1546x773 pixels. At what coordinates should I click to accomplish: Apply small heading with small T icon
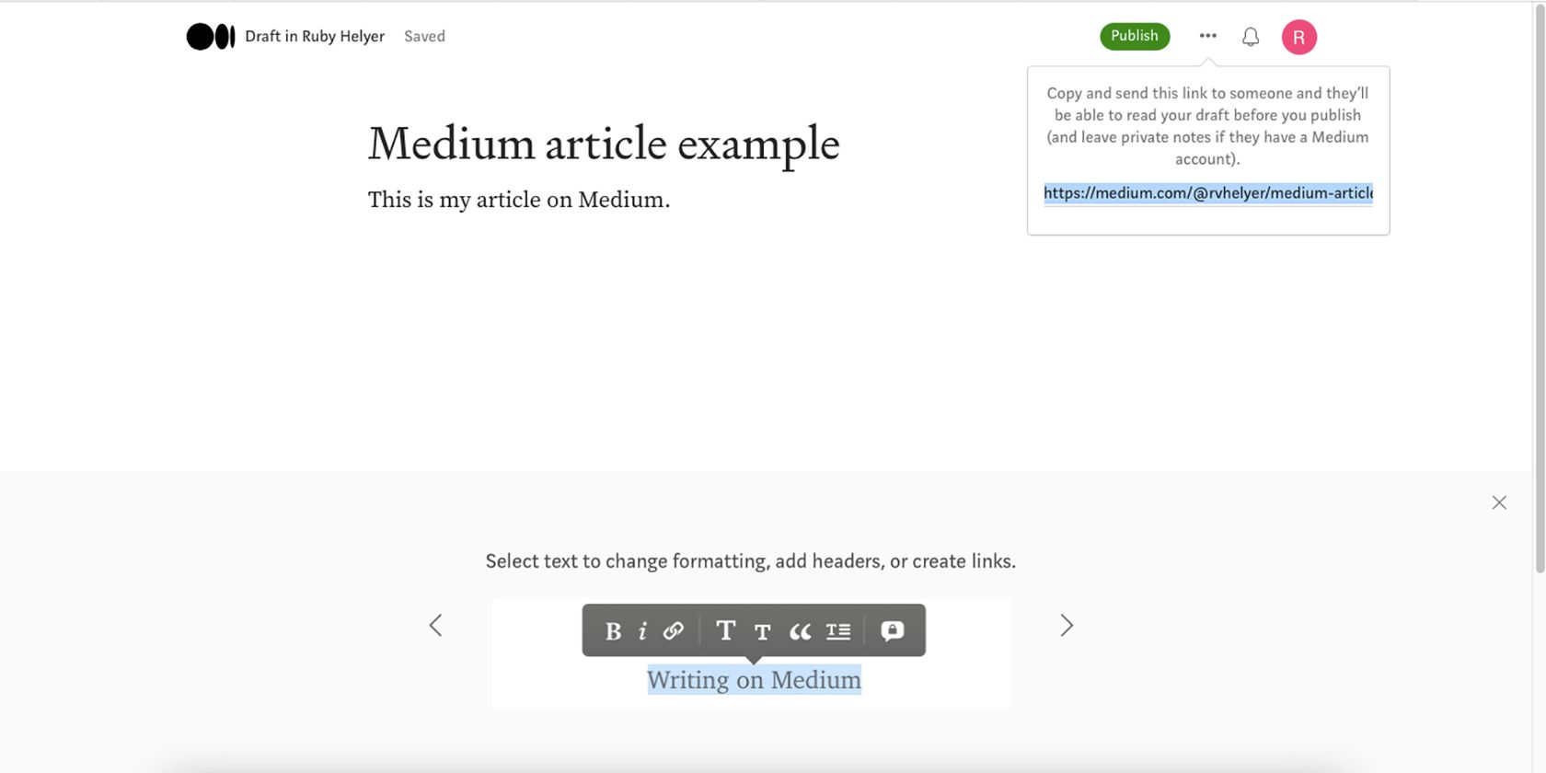tap(762, 631)
